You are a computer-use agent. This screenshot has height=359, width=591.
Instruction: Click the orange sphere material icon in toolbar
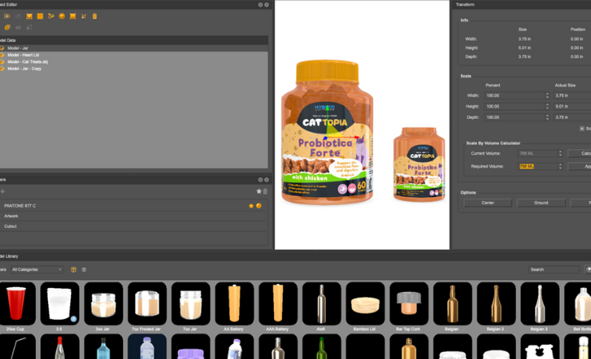[x=61, y=16]
